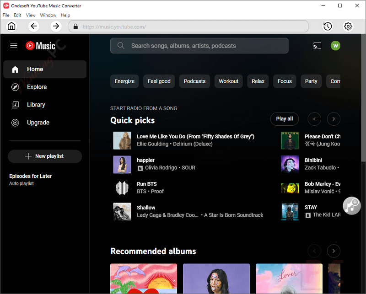This screenshot has height=294, width=366.
Task: Open the conversion history clock icon
Action: pos(328,26)
